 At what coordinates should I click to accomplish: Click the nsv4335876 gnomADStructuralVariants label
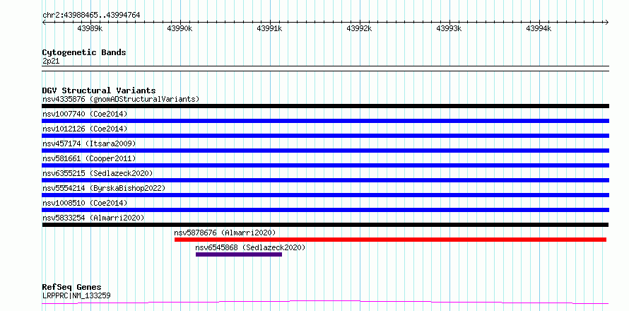(x=121, y=99)
